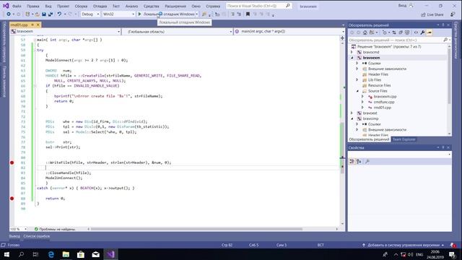Click the property pages wrench in Properties panel

point(367,162)
